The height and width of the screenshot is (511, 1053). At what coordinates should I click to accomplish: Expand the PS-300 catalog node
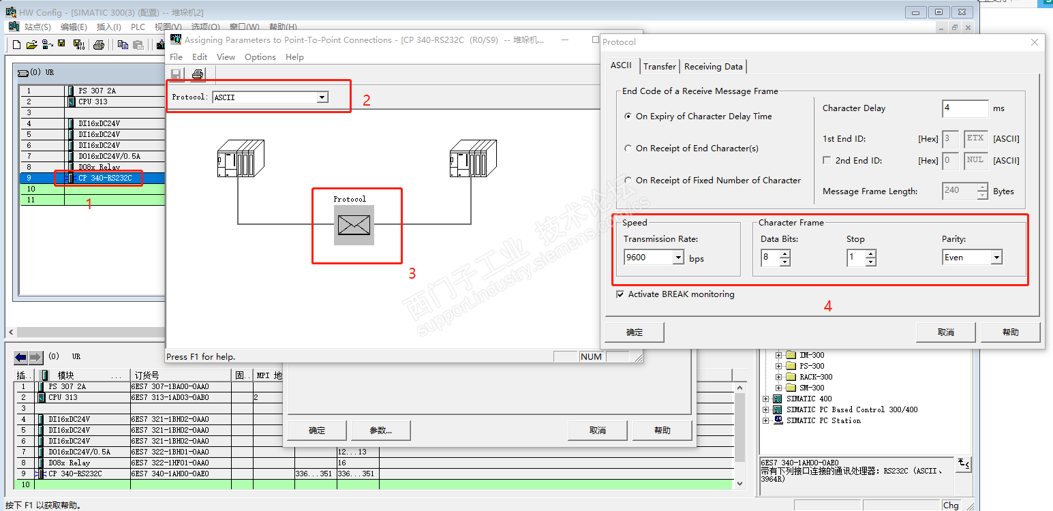[779, 366]
